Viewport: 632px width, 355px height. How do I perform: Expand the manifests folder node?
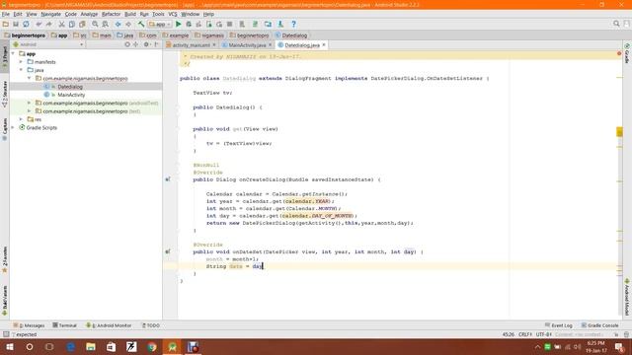tap(21, 61)
